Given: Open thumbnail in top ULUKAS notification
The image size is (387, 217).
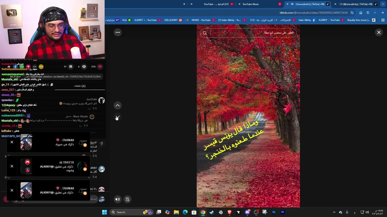Looking at the screenshot, I should [26, 142].
